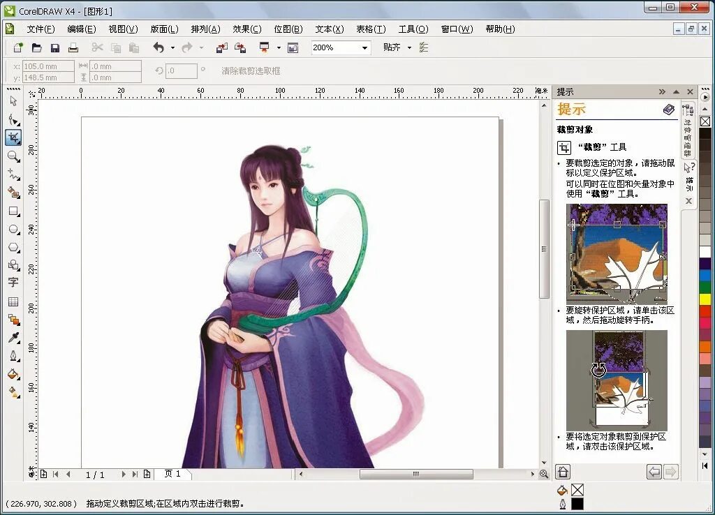Open the Undo history dropdown arrow
Viewport: 715px width, 515px height.
coord(172,47)
